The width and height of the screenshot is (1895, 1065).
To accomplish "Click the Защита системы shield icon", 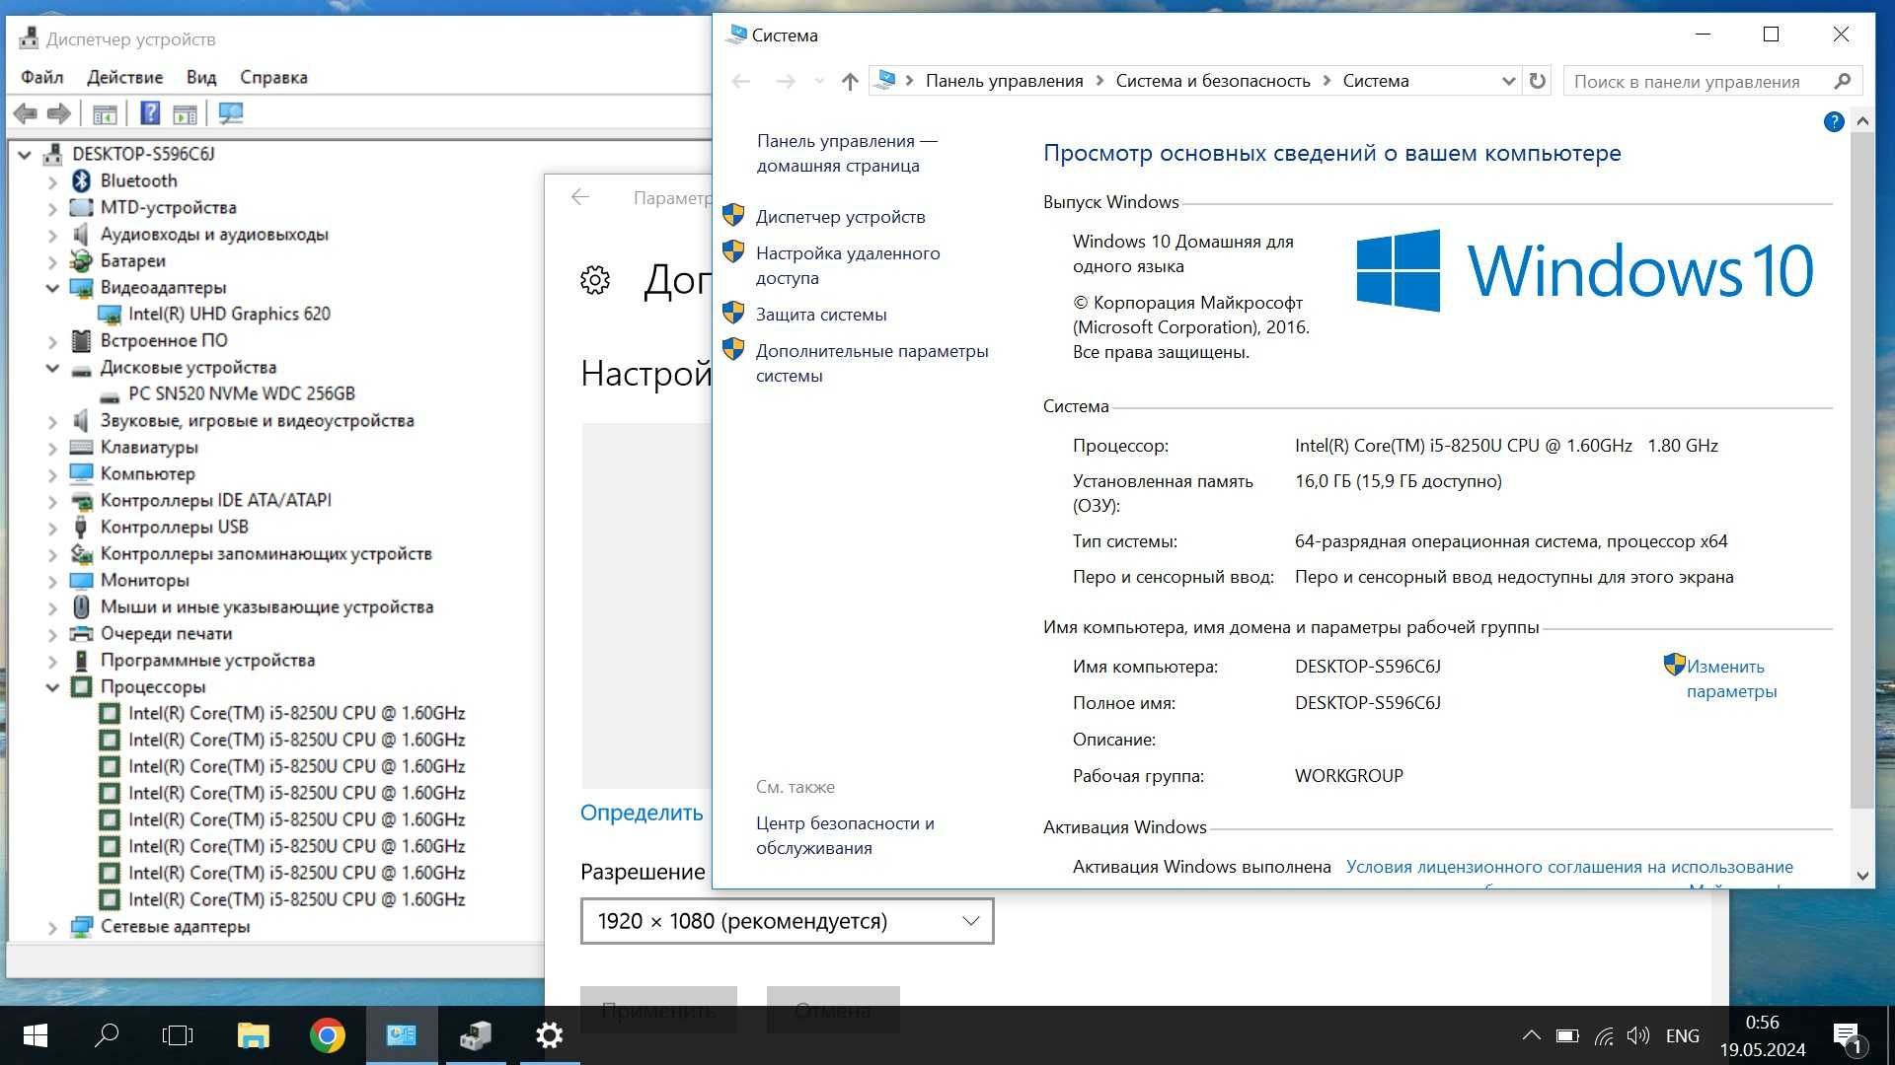I will pyautogui.click(x=734, y=312).
